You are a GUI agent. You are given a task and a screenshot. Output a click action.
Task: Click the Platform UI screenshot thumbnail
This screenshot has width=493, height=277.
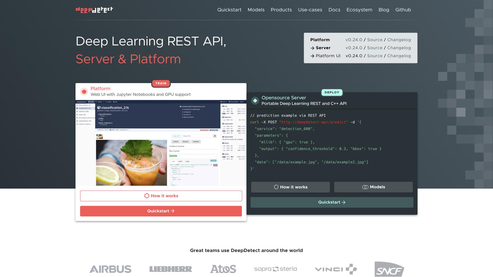pos(161,143)
